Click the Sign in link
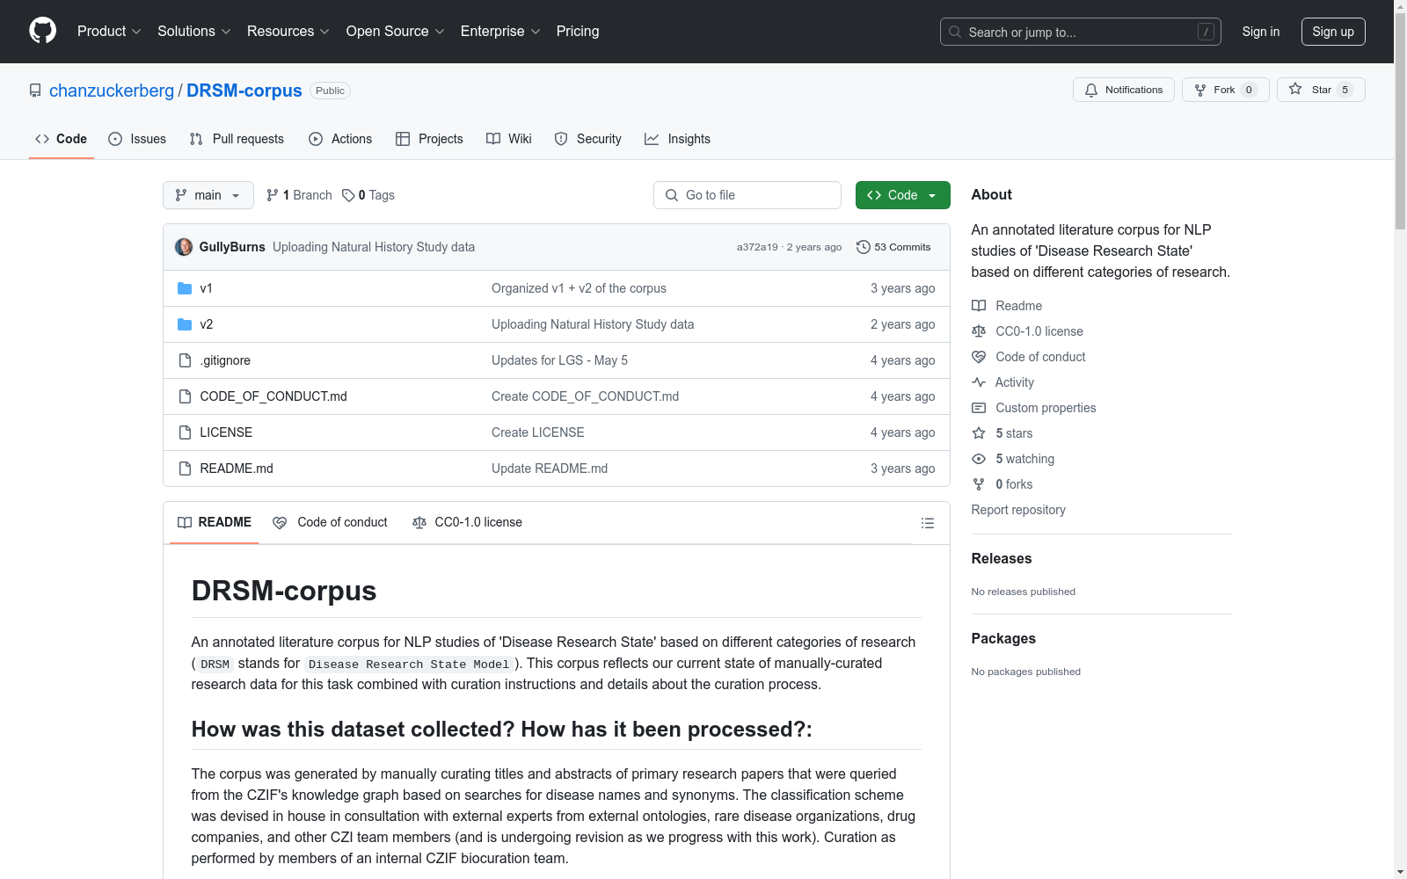 1261,32
